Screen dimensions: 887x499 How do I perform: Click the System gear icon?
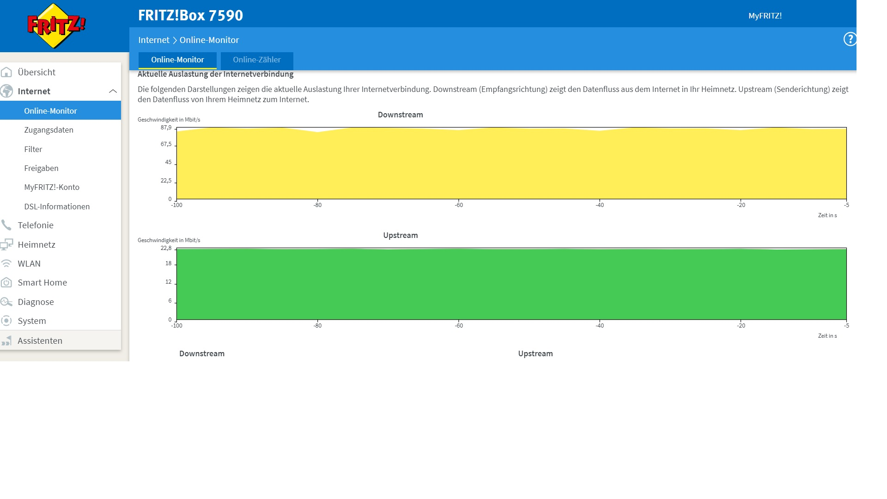6,321
